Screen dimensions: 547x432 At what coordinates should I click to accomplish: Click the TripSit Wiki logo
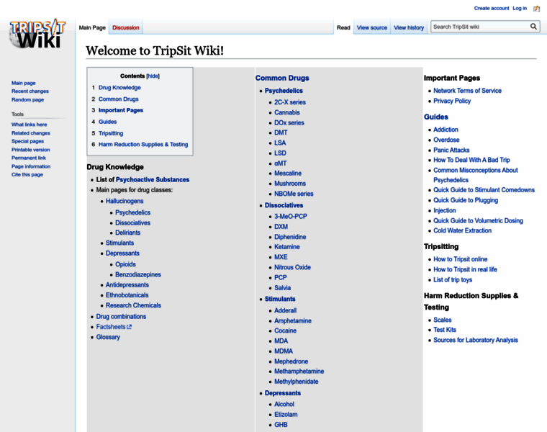click(x=37, y=34)
